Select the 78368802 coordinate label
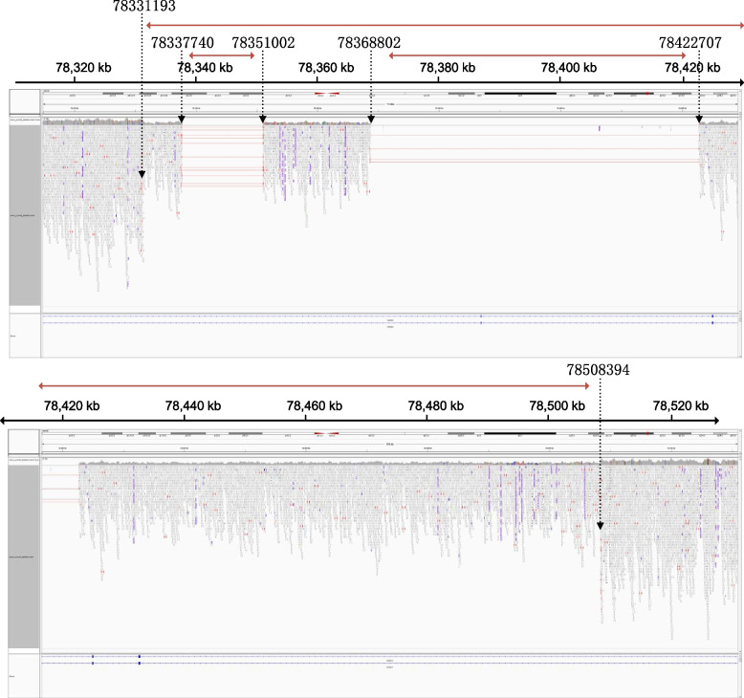The image size is (744, 698). tap(369, 43)
